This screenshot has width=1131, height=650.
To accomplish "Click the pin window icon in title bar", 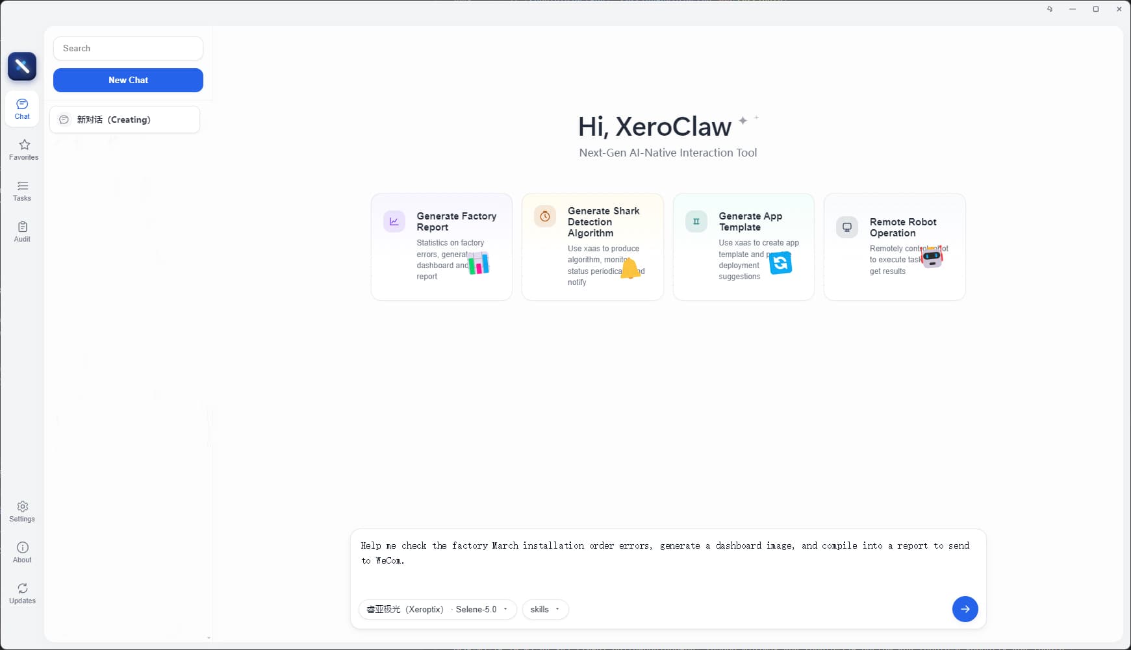I will tap(1050, 9).
